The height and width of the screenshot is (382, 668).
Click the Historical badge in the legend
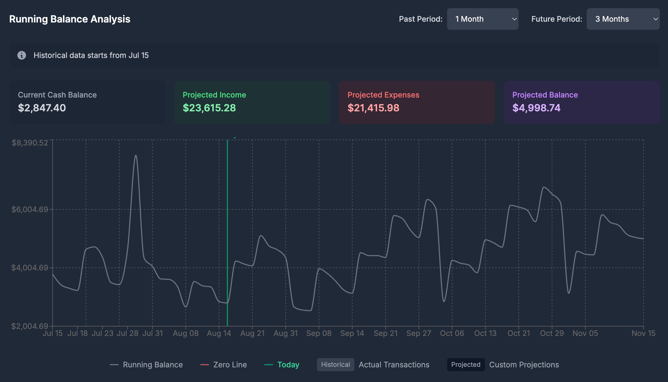[x=335, y=365]
